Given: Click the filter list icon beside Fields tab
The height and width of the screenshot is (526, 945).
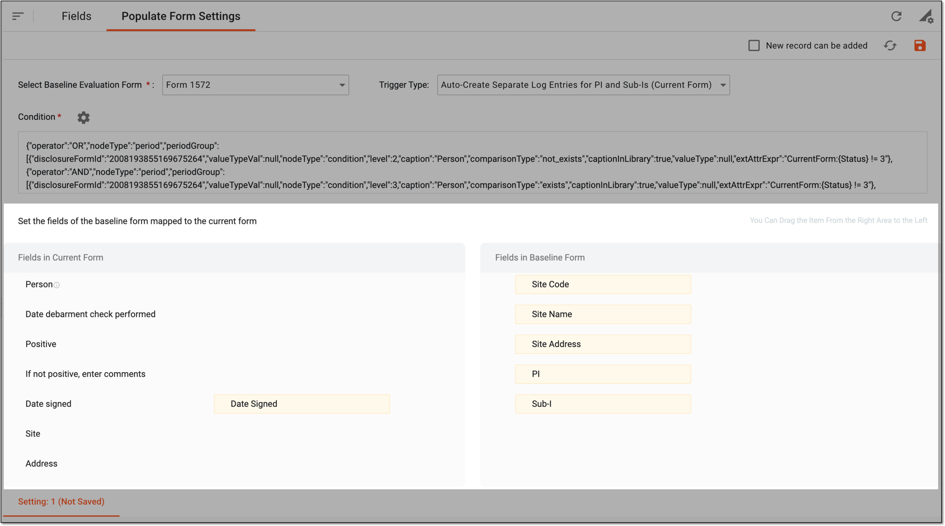Looking at the screenshot, I should tap(18, 16).
